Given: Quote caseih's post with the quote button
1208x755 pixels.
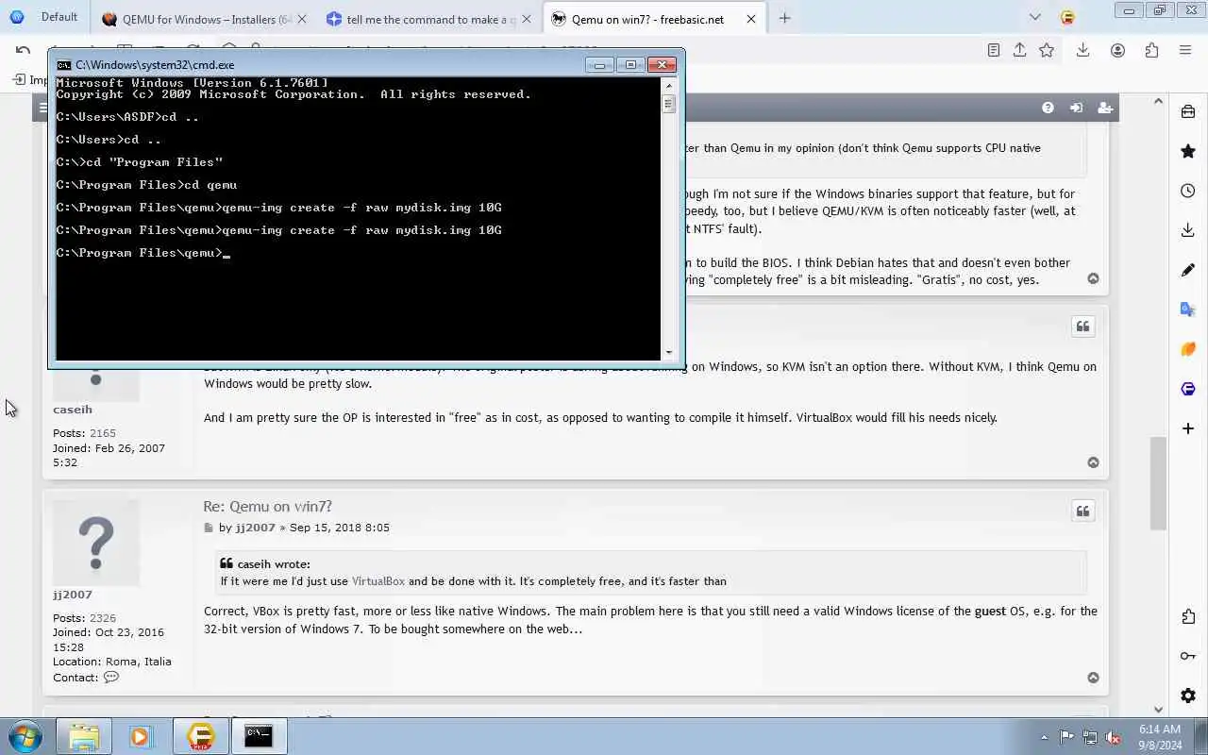Looking at the screenshot, I should [1082, 327].
